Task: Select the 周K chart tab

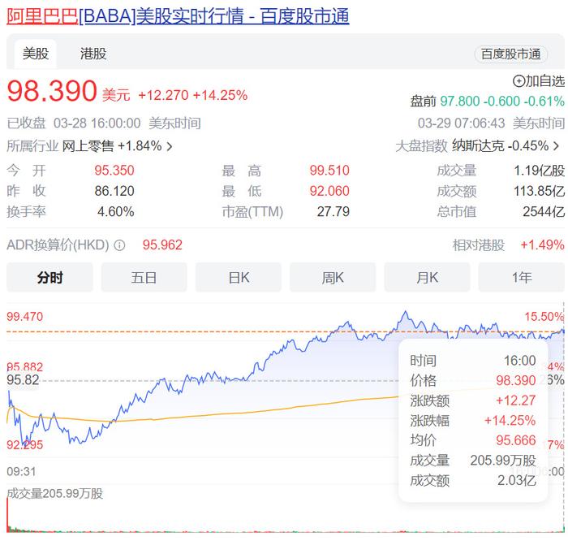Action: coord(333,277)
